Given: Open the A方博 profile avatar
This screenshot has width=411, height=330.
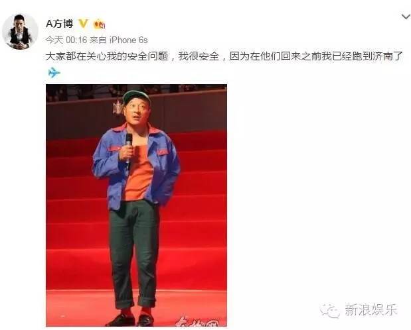Looking at the screenshot, I should (20, 31).
